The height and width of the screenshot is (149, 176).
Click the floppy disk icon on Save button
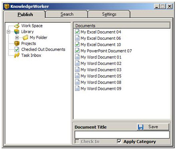[x=140, y=127]
